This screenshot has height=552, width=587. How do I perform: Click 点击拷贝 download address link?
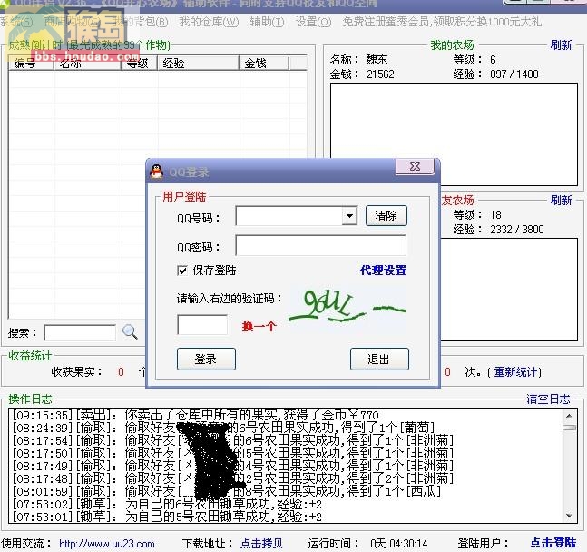(261, 544)
